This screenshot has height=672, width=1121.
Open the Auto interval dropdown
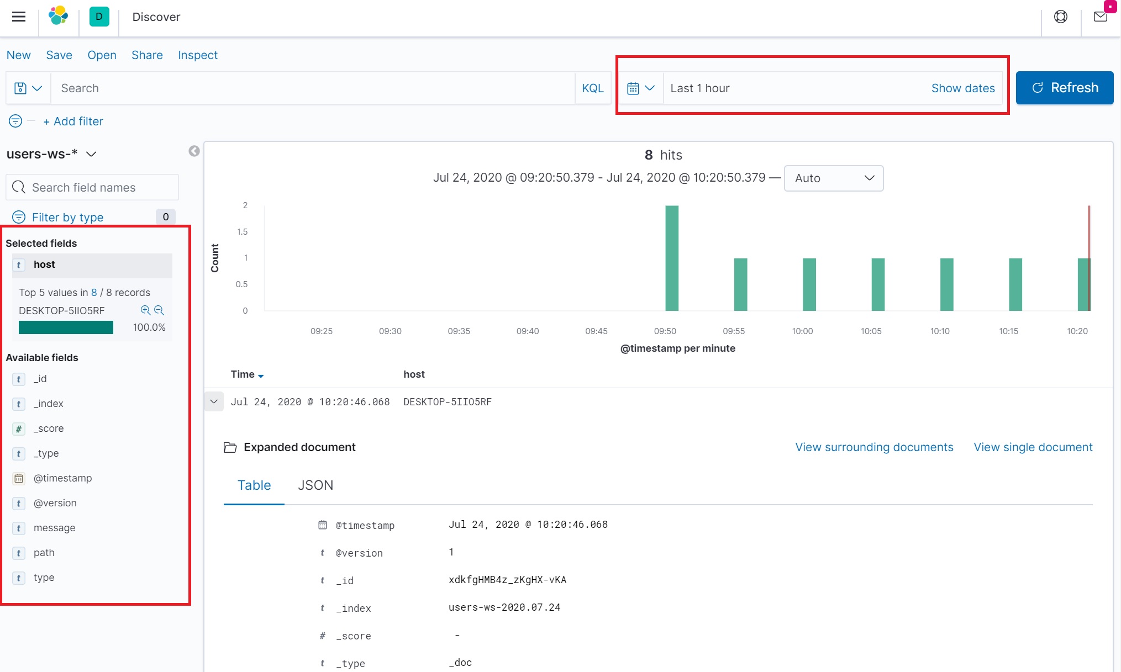tap(833, 178)
